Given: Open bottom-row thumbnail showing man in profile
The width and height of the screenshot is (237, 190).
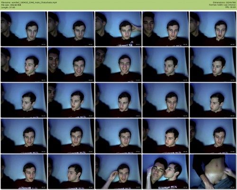Looking at the screenshot, I should [x=71, y=172].
